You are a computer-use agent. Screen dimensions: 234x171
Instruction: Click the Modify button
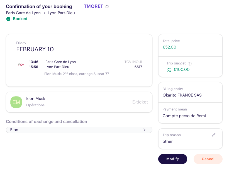tap(173, 159)
